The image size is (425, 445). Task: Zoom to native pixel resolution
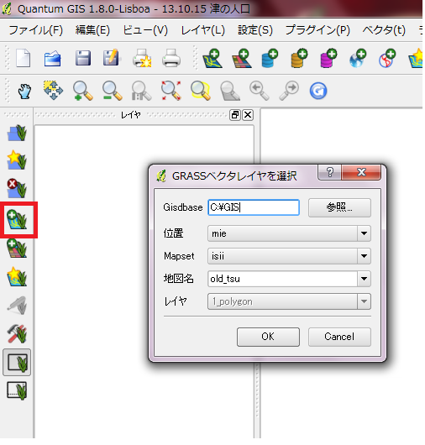(x=141, y=91)
